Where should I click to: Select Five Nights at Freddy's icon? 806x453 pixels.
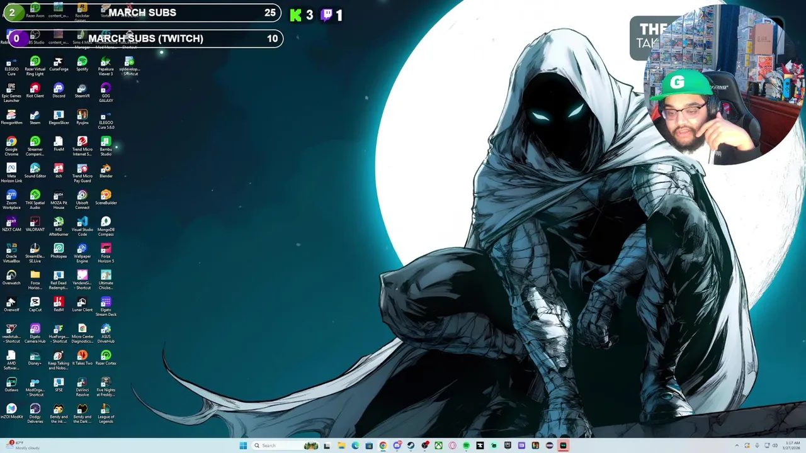click(x=106, y=388)
